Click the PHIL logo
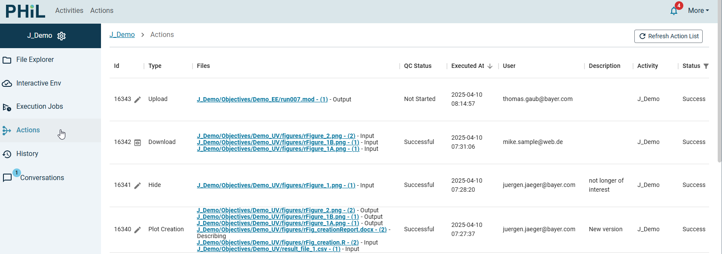722x254 pixels. click(25, 11)
